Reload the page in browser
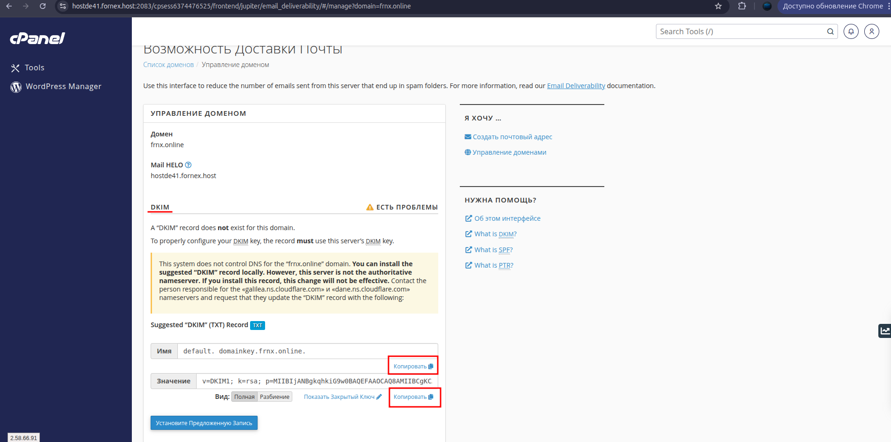 click(x=43, y=6)
